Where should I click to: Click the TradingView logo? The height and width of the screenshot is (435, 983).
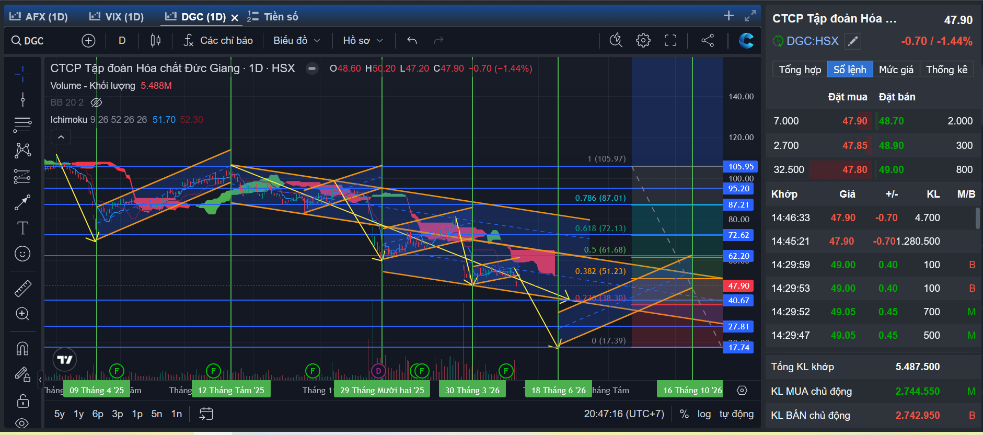point(65,359)
